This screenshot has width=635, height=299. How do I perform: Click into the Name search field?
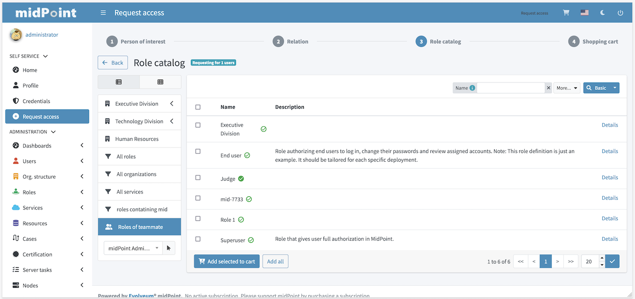[510, 88]
